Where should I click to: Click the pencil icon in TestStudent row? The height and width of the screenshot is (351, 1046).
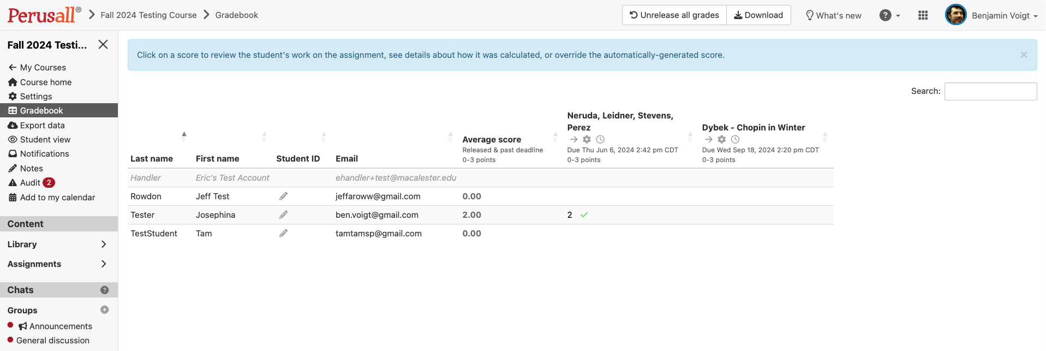283,234
